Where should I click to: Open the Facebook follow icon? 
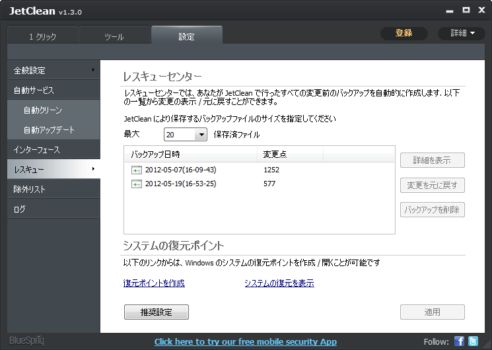click(x=459, y=341)
